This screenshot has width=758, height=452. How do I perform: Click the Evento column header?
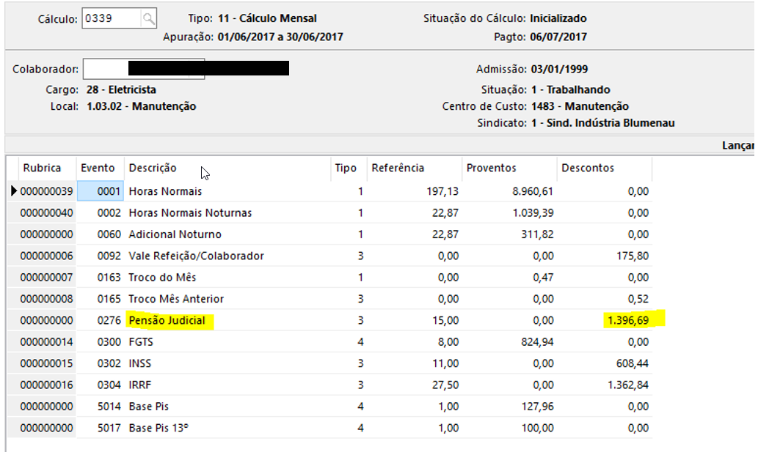98,168
